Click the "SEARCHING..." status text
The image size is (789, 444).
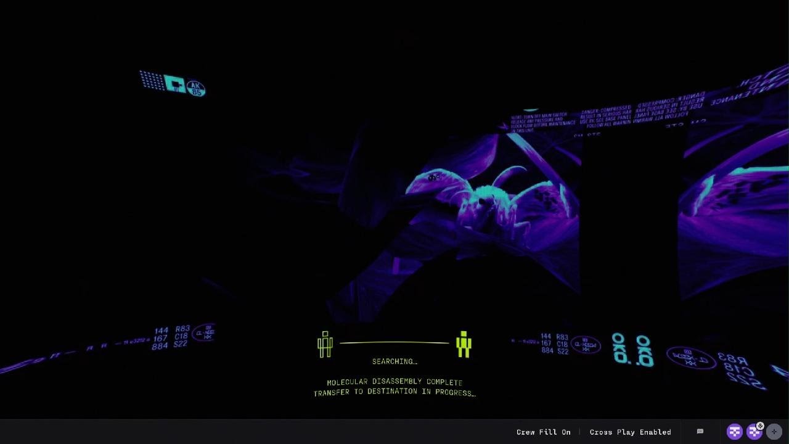[x=394, y=361]
